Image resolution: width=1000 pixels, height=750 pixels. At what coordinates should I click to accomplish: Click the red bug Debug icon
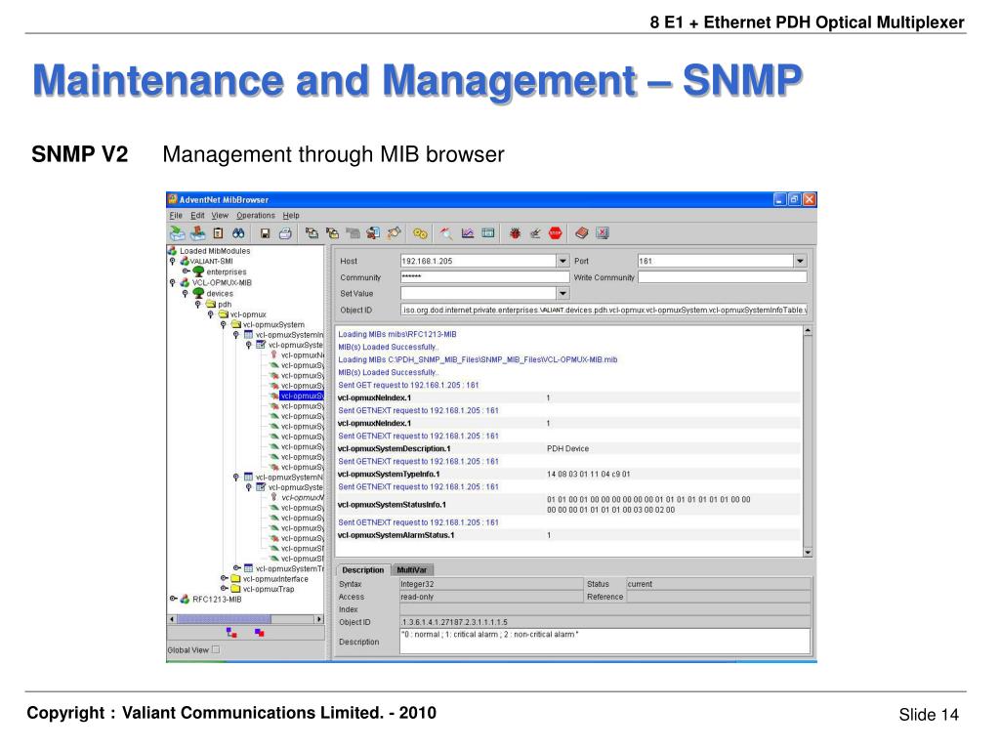[x=515, y=233]
